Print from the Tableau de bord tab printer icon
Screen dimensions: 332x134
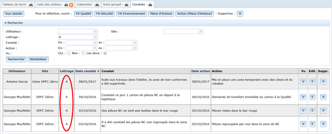click(x=31, y=5)
